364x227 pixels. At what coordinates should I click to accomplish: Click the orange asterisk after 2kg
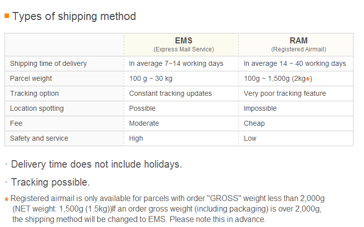click(x=308, y=79)
